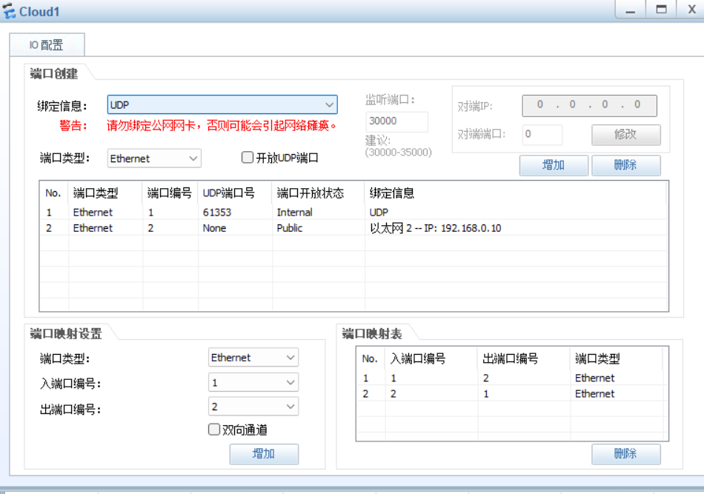
Task: Open 端口类型 dropdown in 端口映射设置
Action: click(x=253, y=358)
